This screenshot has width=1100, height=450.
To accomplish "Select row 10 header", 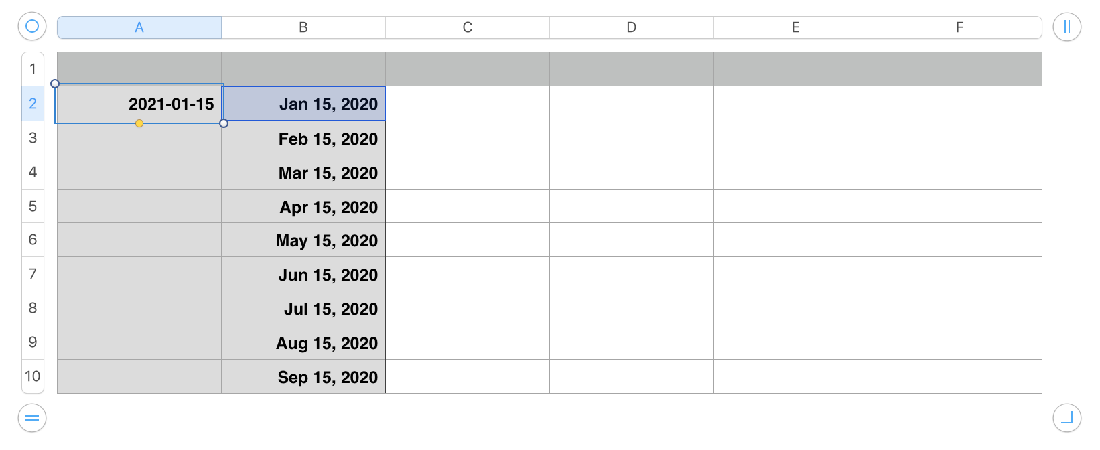I will point(33,376).
